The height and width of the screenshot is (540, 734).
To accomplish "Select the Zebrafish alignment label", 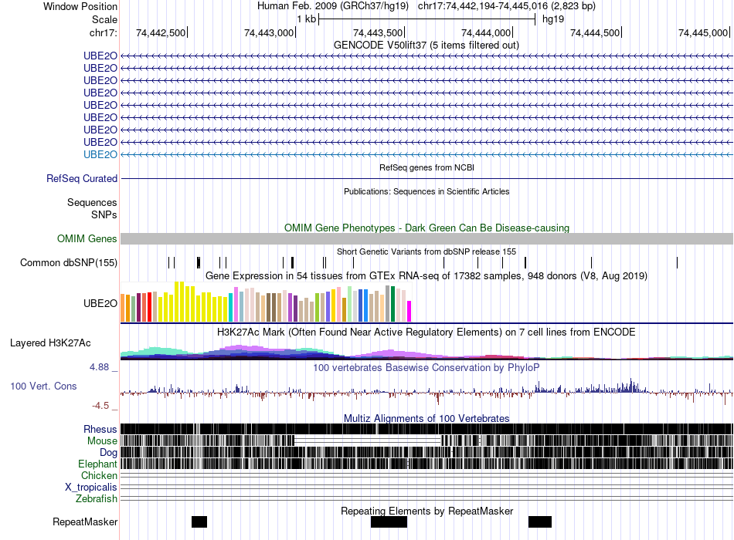I will tap(97, 499).
